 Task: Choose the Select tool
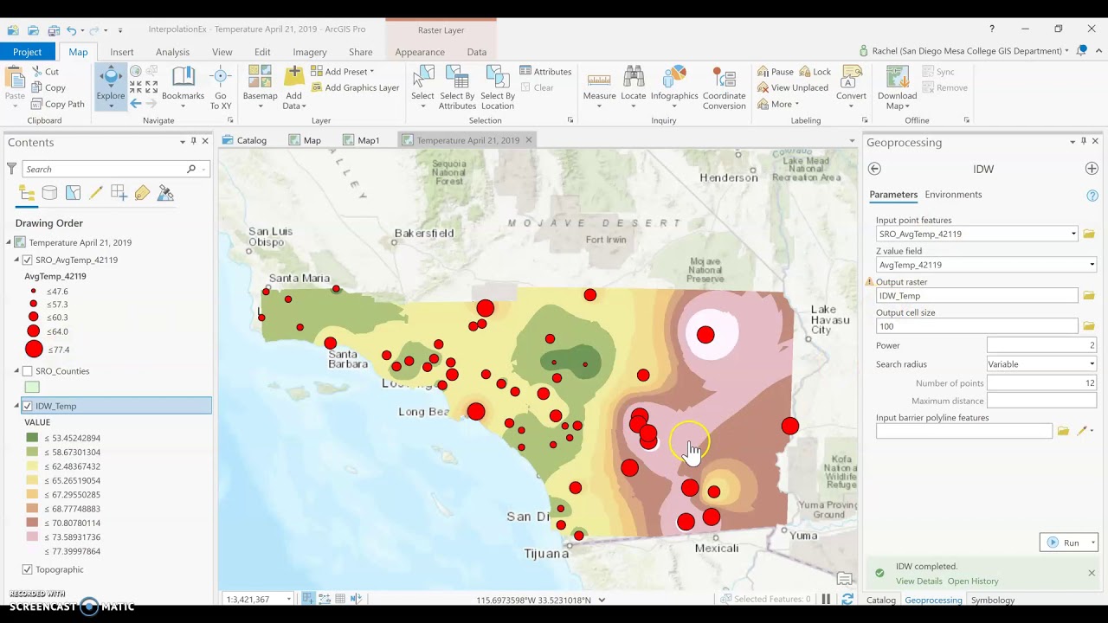tap(422, 86)
